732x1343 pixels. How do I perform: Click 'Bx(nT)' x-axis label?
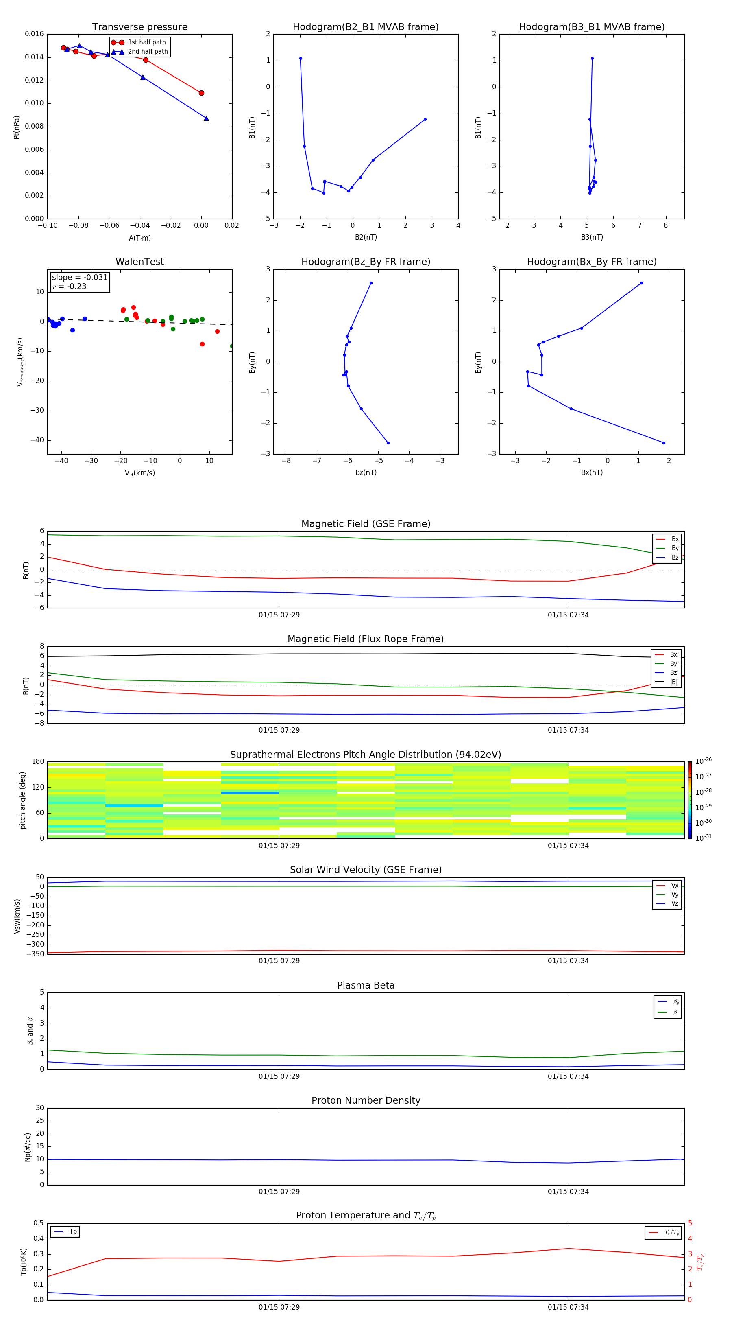tap(592, 472)
